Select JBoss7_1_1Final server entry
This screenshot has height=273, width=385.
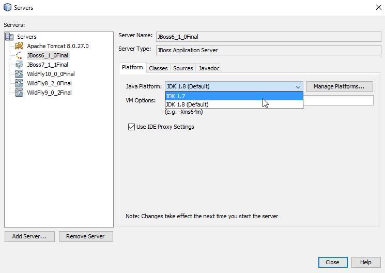click(x=48, y=65)
